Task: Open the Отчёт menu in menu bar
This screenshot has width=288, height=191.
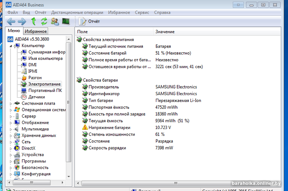Action: (x=41, y=13)
